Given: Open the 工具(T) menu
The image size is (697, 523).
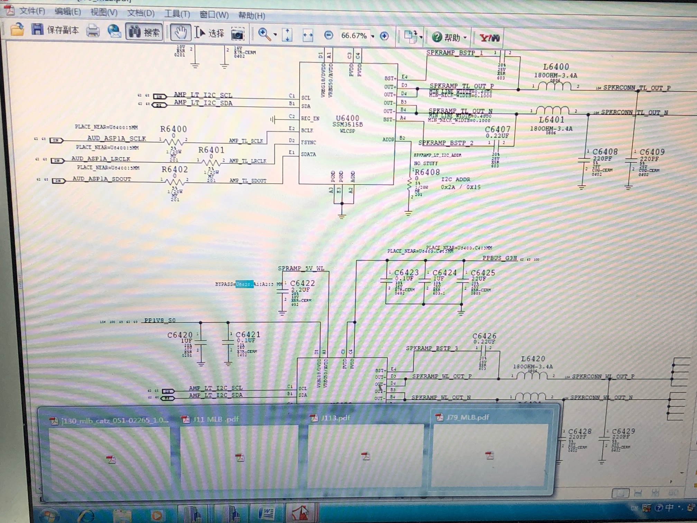Looking at the screenshot, I should (x=177, y=14).
